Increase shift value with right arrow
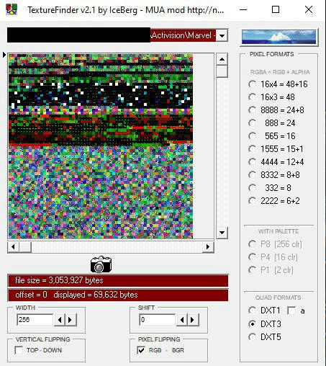 (x=193, y=320)
